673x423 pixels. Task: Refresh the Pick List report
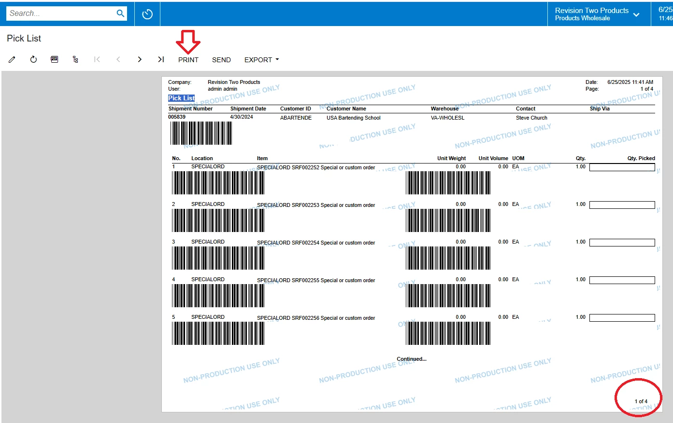click(x=33, y=60)
